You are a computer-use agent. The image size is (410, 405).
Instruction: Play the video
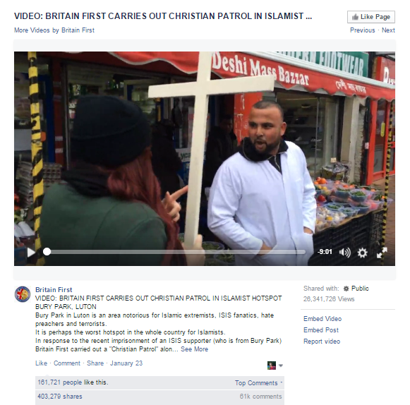click(31, 252)
